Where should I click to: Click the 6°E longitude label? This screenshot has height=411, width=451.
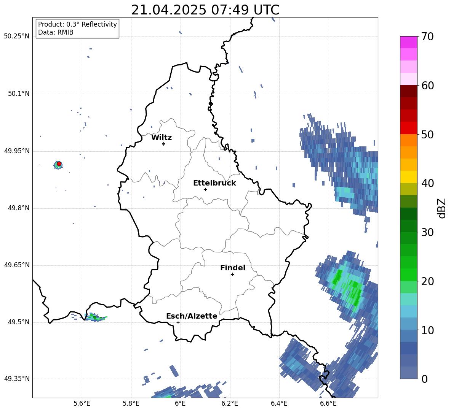180,404
